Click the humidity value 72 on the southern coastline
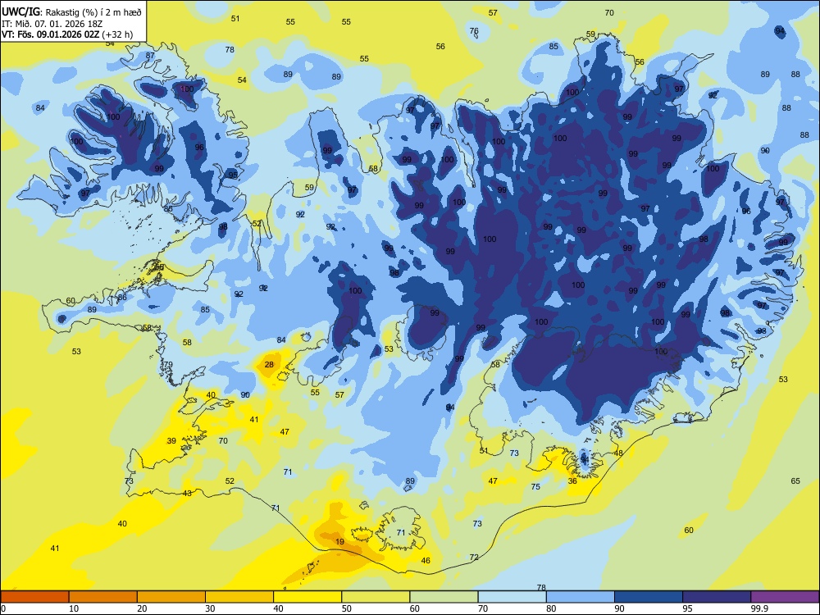This screenshot has width=820, height=615. 474,558
